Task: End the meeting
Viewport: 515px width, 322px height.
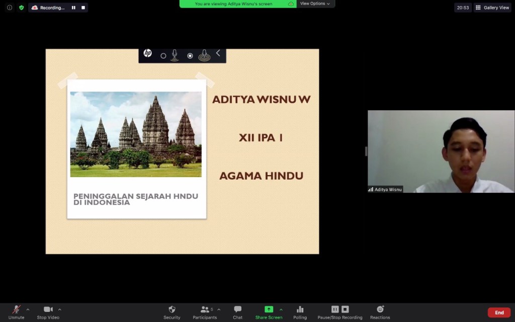Action: tap(499, 312)
